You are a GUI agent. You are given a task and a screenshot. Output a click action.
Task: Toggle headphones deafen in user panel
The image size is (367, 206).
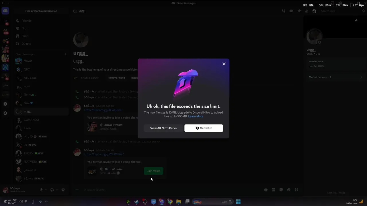pyautogui.click(x=52, y=190)
